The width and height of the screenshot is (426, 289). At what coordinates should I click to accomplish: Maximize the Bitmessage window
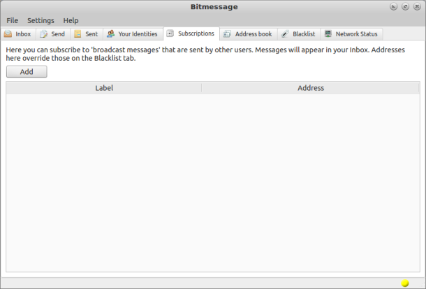pos(405,6)
